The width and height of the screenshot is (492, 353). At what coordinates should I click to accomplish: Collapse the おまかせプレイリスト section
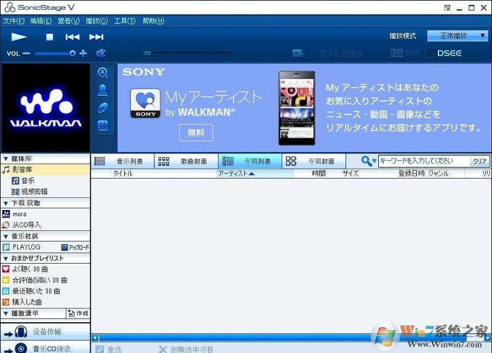6,258
